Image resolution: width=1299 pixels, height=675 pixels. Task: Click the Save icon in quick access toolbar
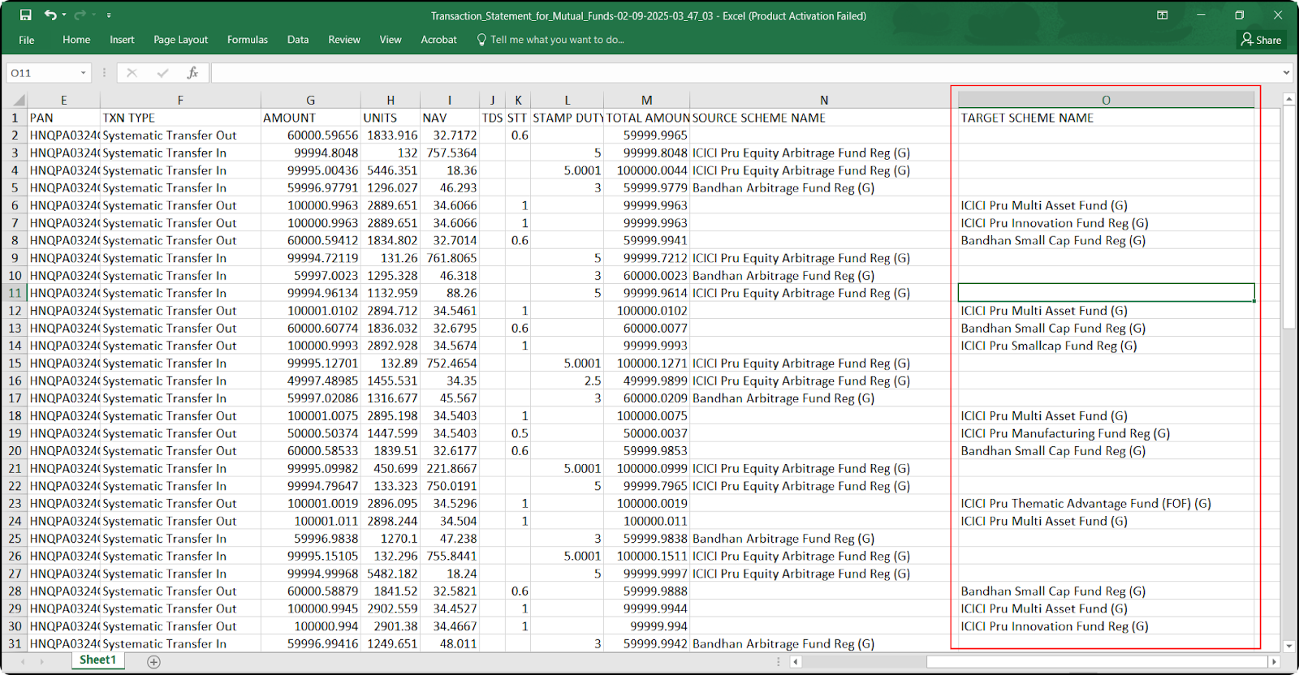pos(26,15)
